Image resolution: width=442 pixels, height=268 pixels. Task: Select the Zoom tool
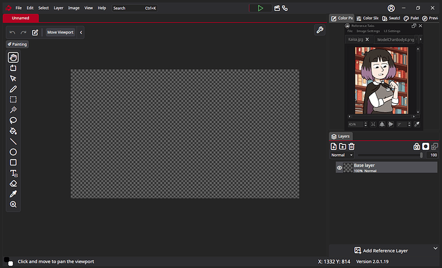click(x=13, y=205)
